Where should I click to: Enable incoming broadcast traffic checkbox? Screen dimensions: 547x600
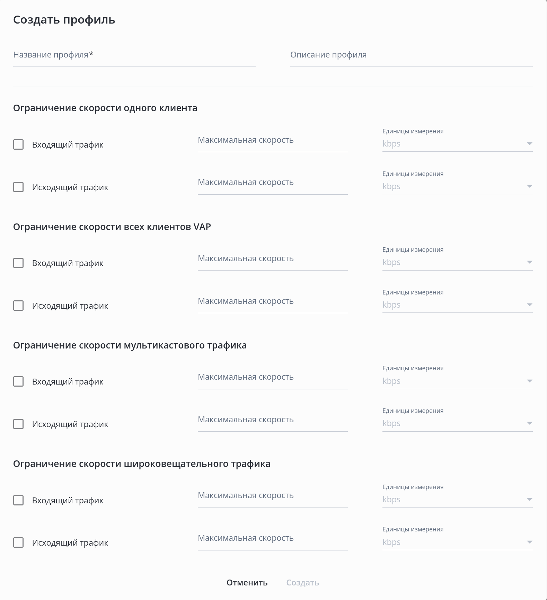point(18,500)
